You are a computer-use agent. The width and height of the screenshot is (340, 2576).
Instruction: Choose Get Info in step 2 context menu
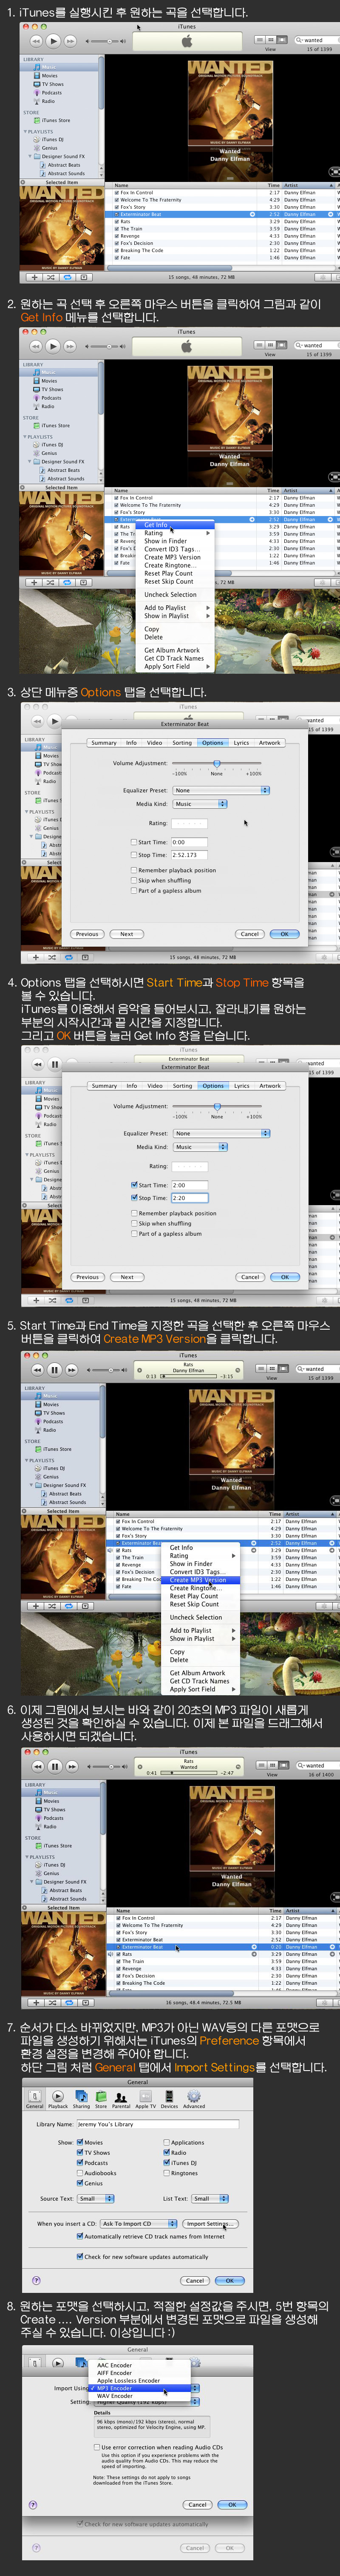click(x=176, y=524)
